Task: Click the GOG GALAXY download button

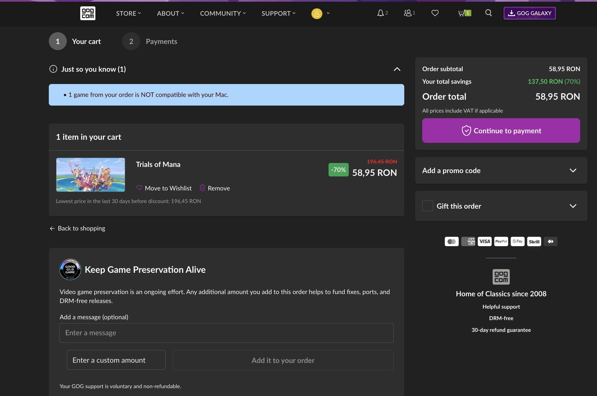Action: (x=530, y=13)
